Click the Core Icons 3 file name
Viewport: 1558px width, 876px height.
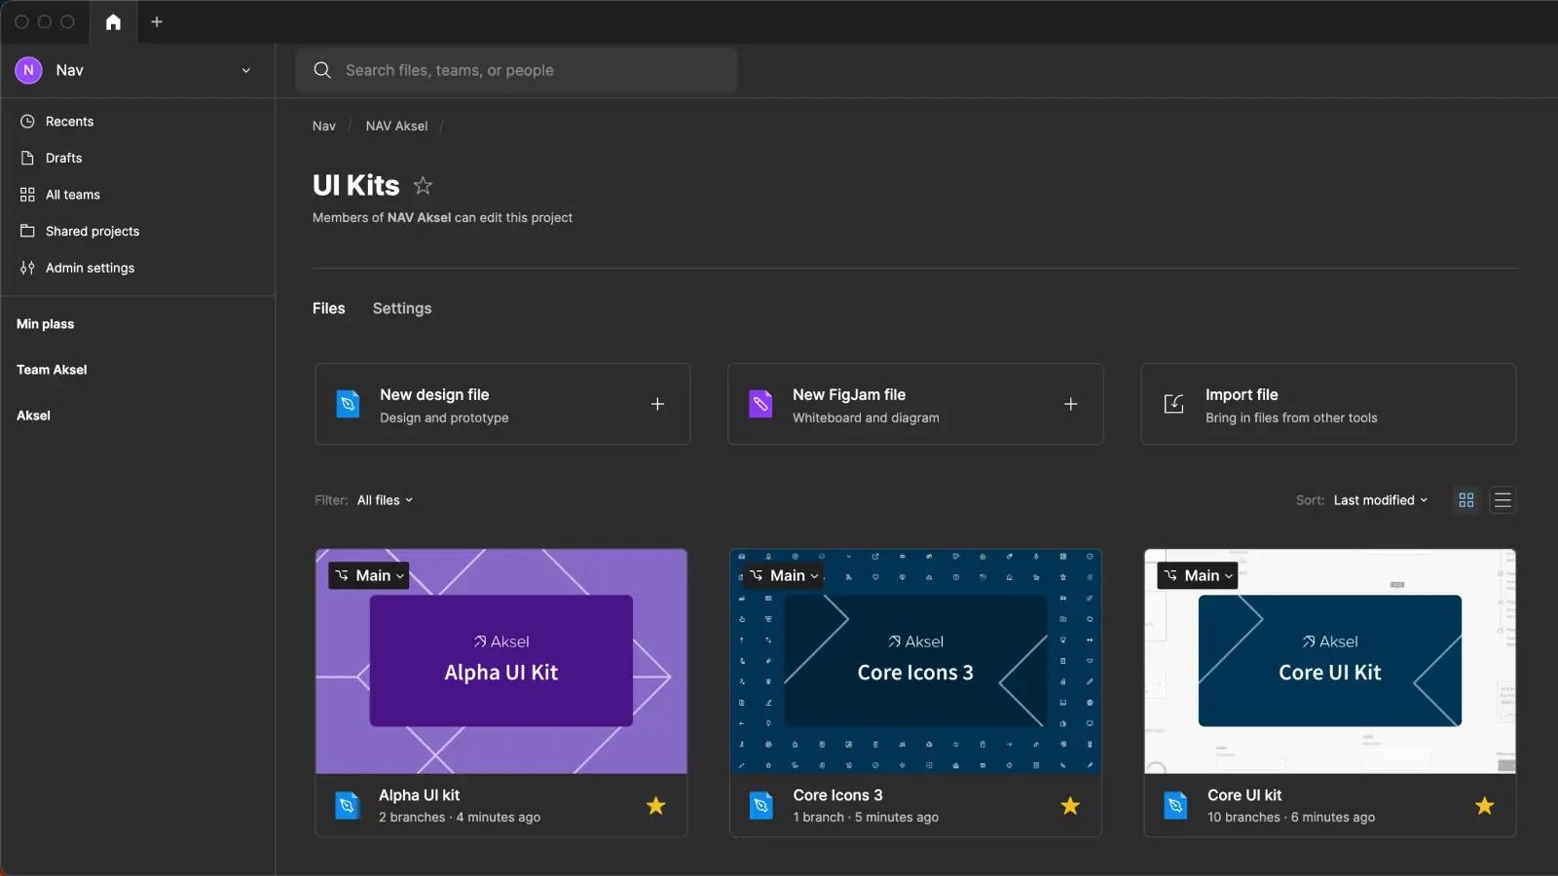[x=838, y=795]
